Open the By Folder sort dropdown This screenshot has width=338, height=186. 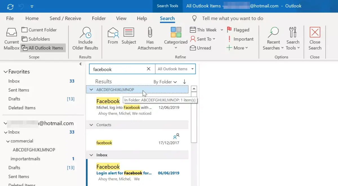click(x=165, y=82)
